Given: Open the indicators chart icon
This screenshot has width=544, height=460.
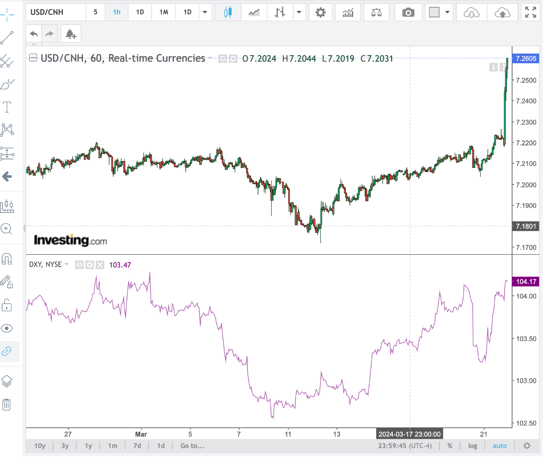Looking at the screenshot, I should point(348,12).
